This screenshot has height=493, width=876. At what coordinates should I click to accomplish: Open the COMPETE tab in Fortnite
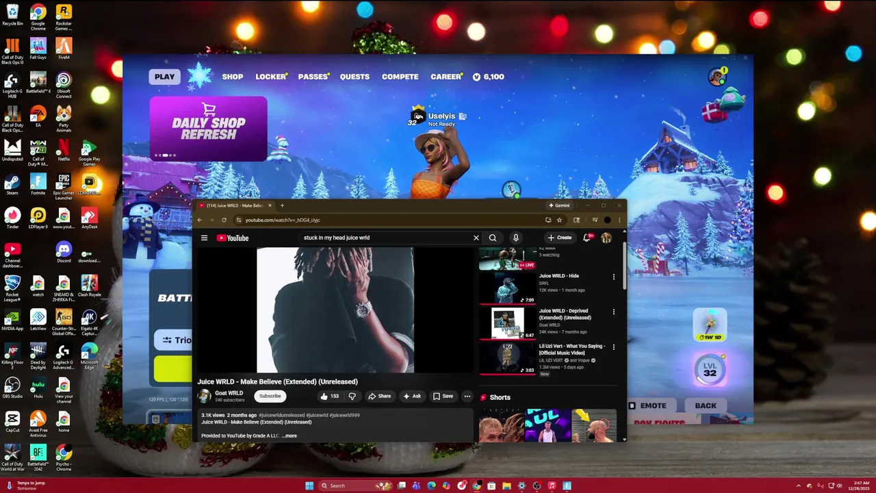(x=400, y=77)
